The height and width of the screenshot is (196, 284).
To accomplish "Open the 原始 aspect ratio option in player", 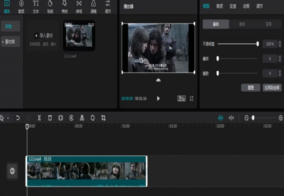I will pos(181,99).
